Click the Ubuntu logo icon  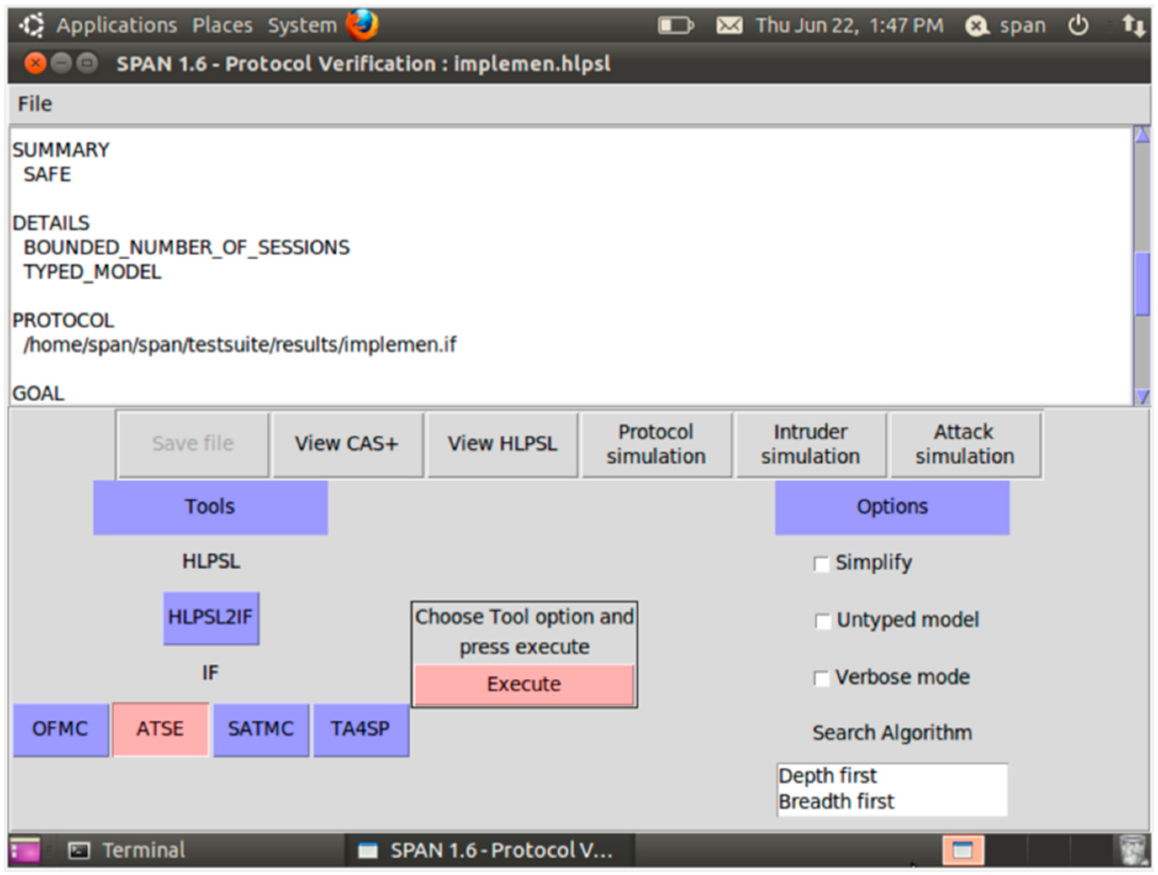pyautogui.click(x=32, y=25)
